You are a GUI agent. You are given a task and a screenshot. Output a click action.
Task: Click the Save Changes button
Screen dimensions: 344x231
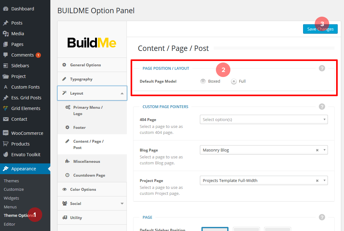[x=320, y=29]
